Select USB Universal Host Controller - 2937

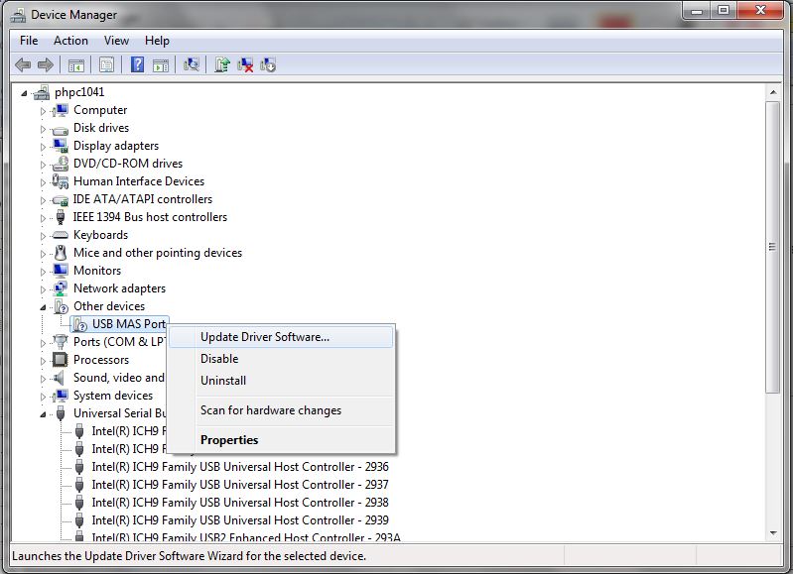coord(240,485)
